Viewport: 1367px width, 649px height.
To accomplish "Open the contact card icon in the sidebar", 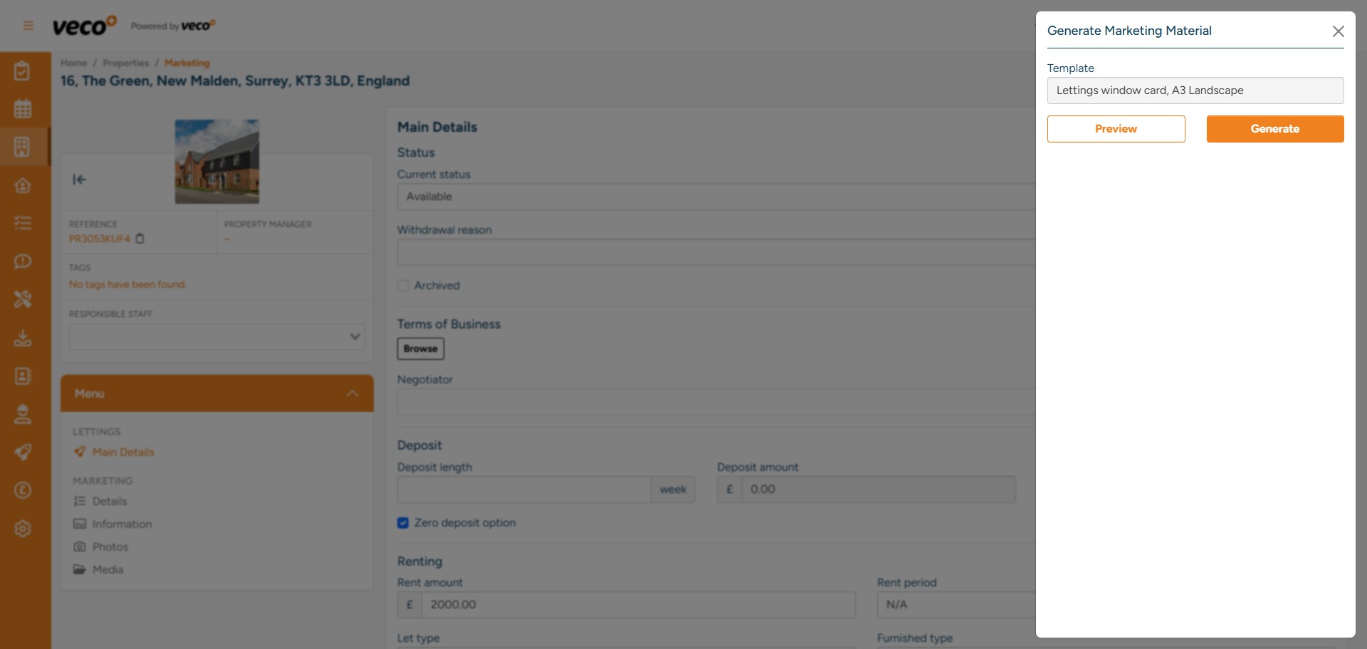I will (x=23, y=376).
